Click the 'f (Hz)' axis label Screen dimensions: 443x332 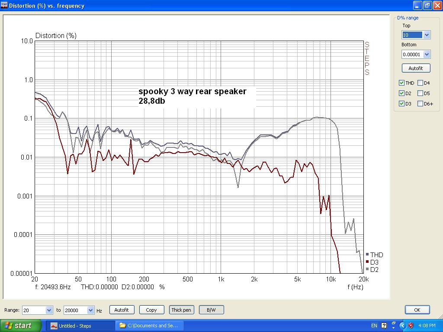coord(356,287)
